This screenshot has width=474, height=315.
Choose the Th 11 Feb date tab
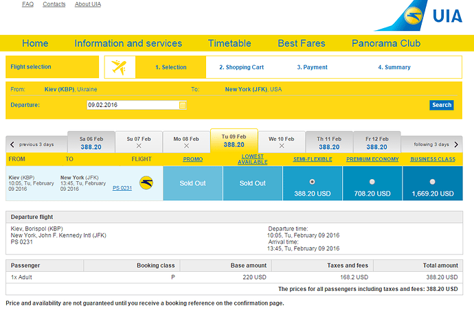click(329, 142)
